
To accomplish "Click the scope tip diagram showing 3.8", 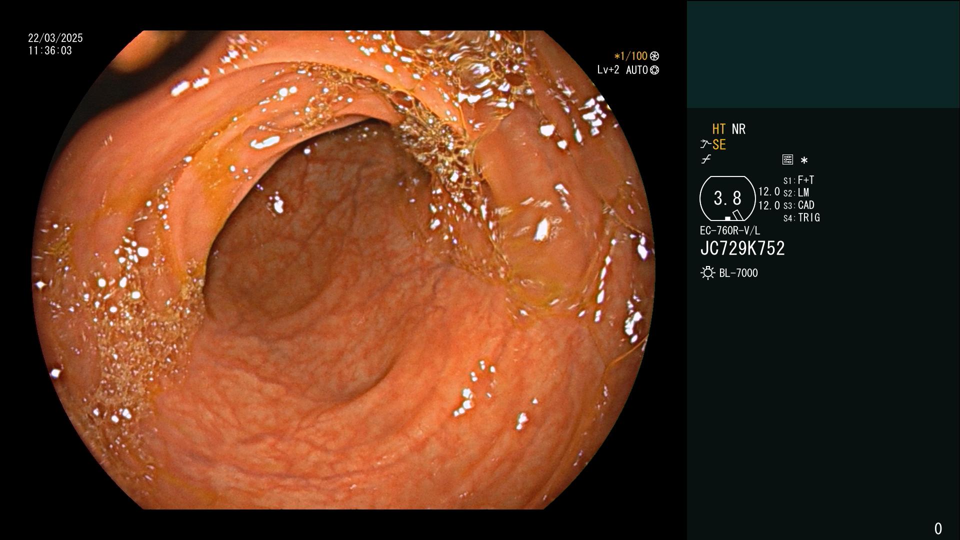I will click(727, 198).
